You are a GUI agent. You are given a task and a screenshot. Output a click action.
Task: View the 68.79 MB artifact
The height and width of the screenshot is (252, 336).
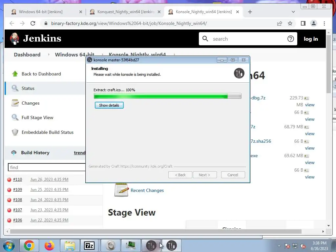[310, 134]
